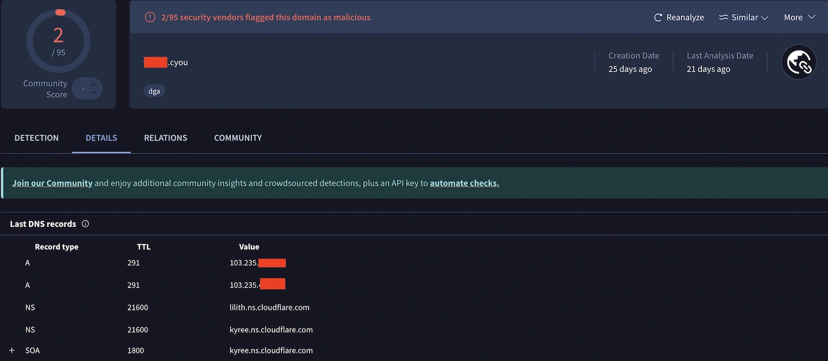
Task: Click the Reanalyze button label
Action: (685, 17)
